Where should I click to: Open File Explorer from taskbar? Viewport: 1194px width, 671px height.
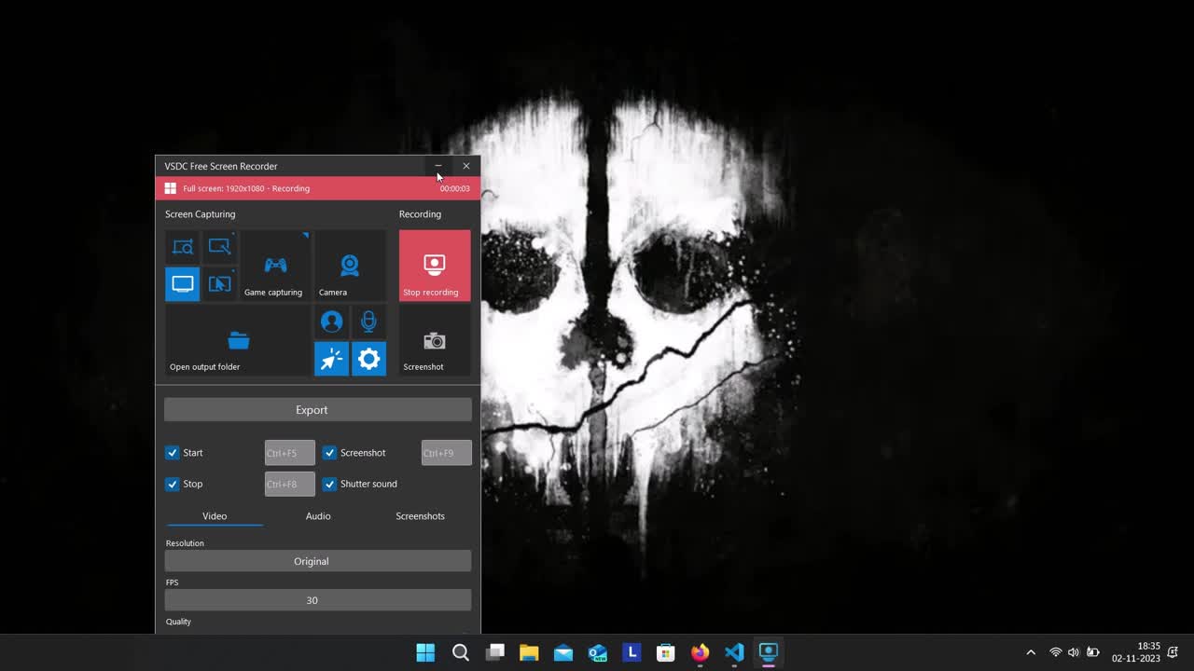pyautogui.click(x=529, y=652)
